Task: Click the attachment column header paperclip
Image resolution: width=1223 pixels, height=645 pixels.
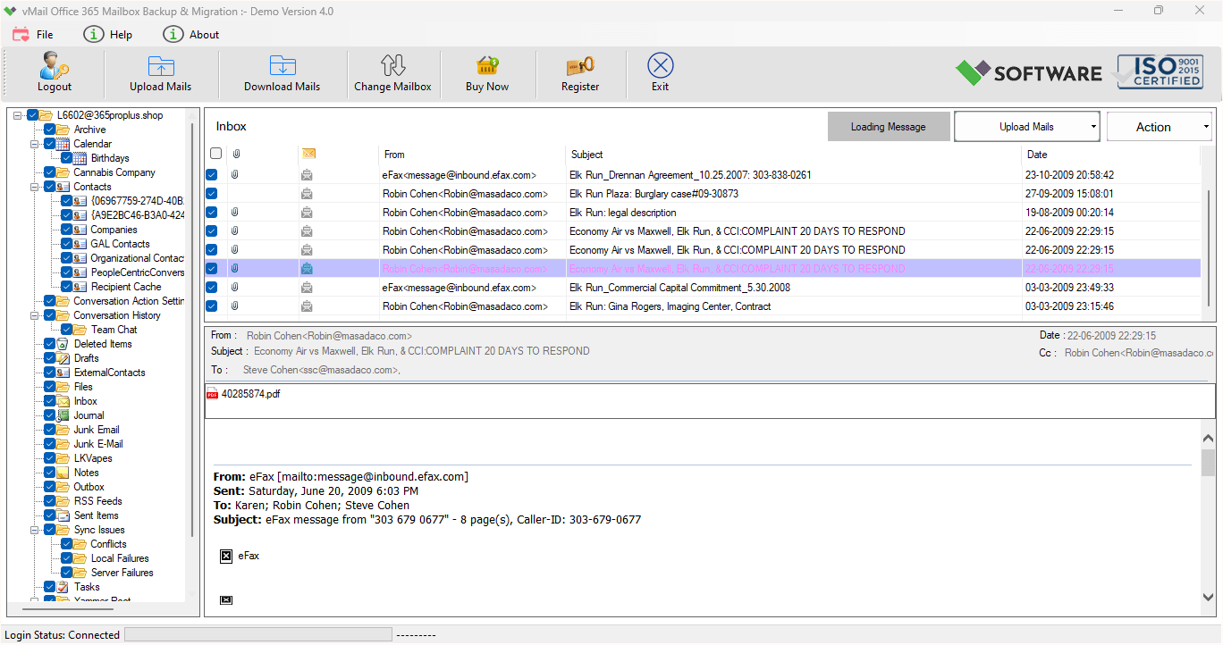Action: click(236, 154)
